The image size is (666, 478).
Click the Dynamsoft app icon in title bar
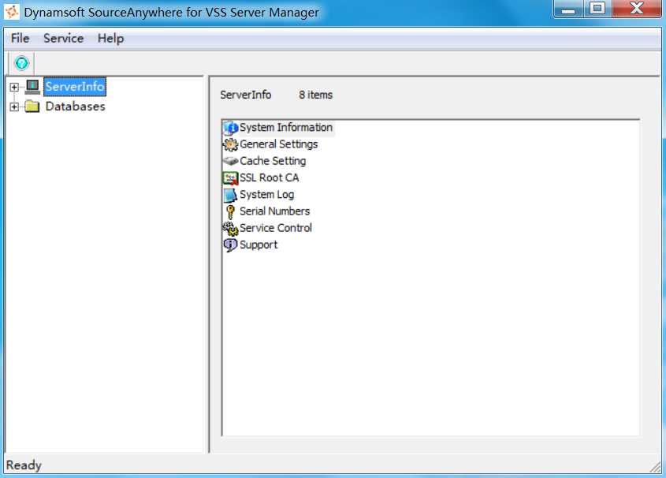coord(12,12)
